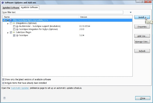153x103 pixels.
Task: Switch to the Installed Software tab
Action: [x=11, y=8]
